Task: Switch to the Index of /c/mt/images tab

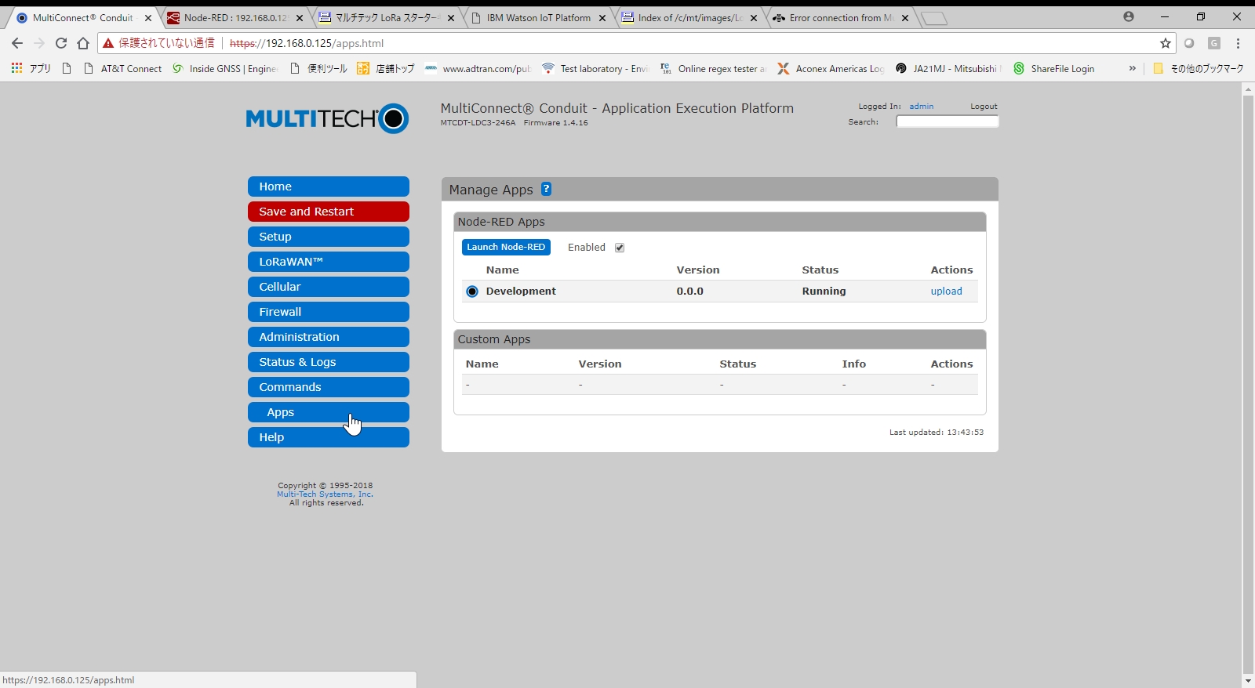Action: (689, 18)
